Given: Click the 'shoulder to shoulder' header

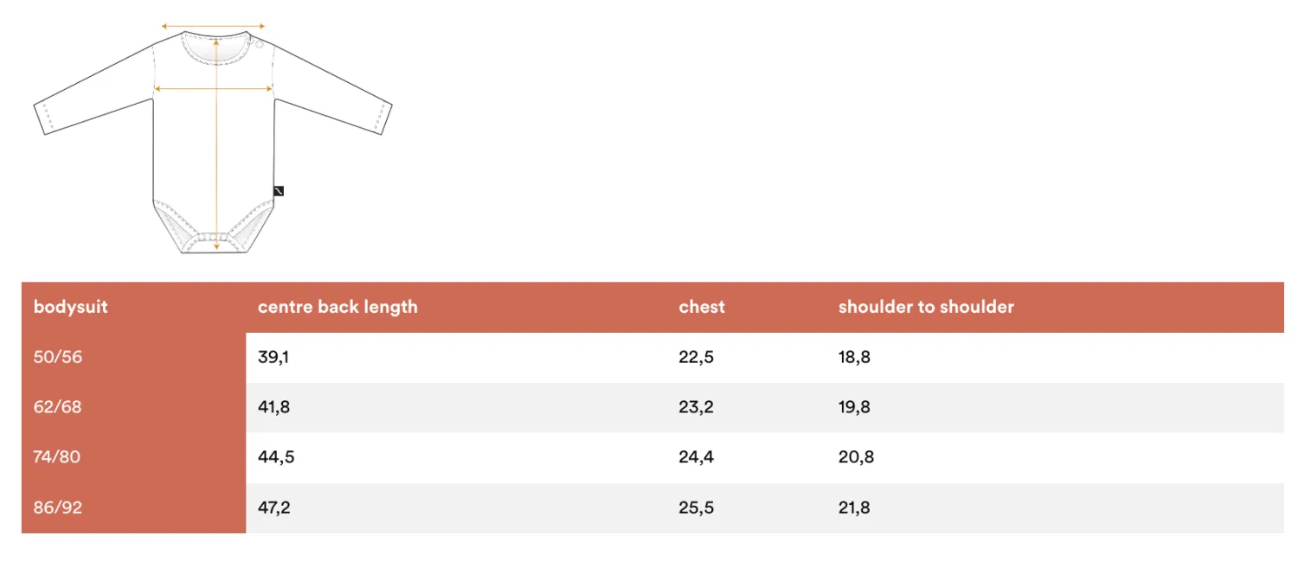Looking at the screenshot, I should (x=926, y=307).
